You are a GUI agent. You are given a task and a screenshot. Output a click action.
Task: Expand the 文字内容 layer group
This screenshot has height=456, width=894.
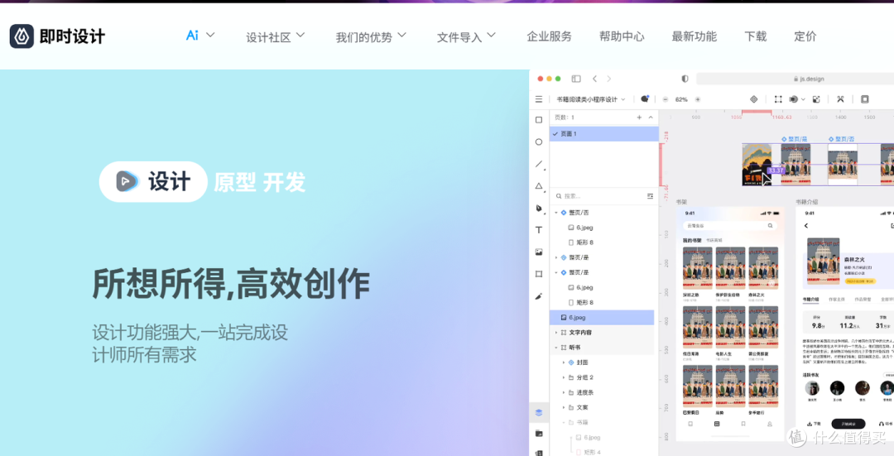click(556, 333)
